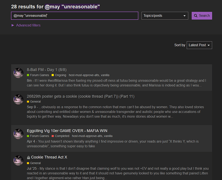Image resolution: width=222 pixels, height=180 pixels.
Task: Open the Forum Games category under 8-Ball FM
Action: click(x=38, y=75)
